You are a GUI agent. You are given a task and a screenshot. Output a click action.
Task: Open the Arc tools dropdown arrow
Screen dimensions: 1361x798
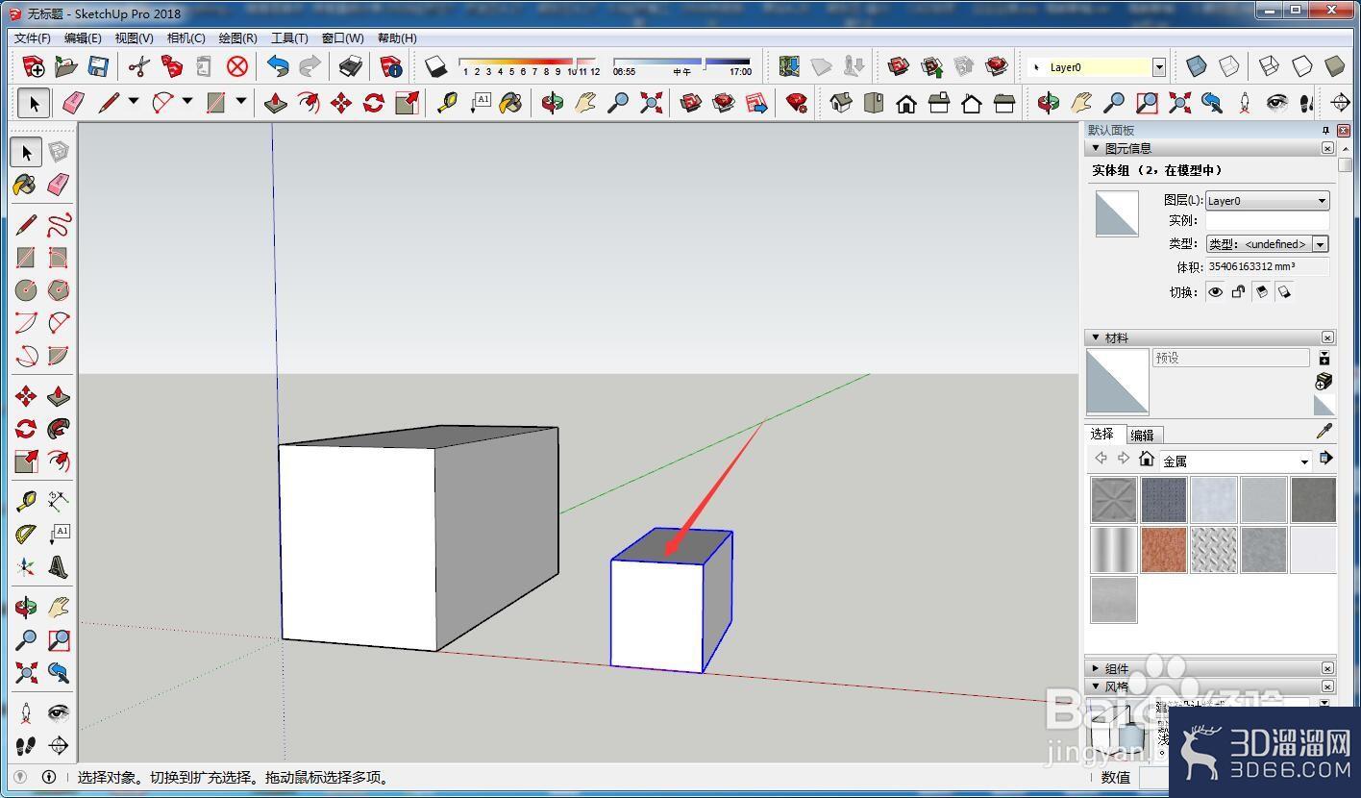point(187,101)
